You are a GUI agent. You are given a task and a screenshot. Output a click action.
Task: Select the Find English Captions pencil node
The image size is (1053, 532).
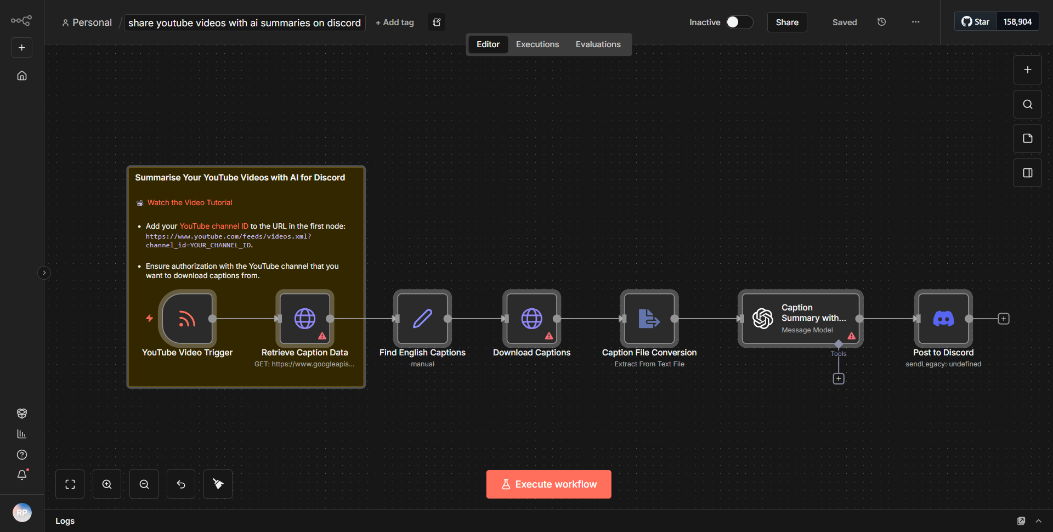pos(422,319)
